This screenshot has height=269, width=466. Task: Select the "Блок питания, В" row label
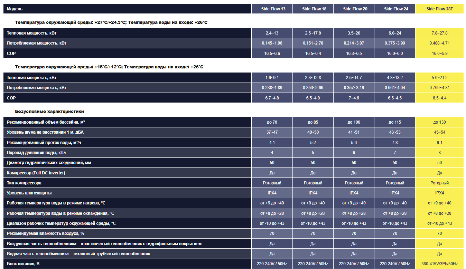pyautogui.click(x=23, y=264)
